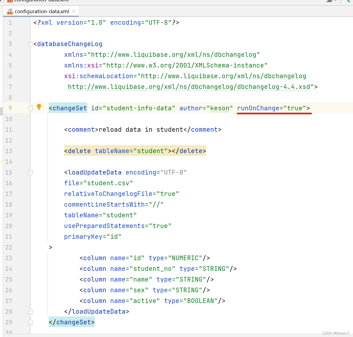Image resolution: width=353 pixels, height=337 pixels.
Task: Collapse the databaseChangeLog fold marker
Action: pos(30,44)
